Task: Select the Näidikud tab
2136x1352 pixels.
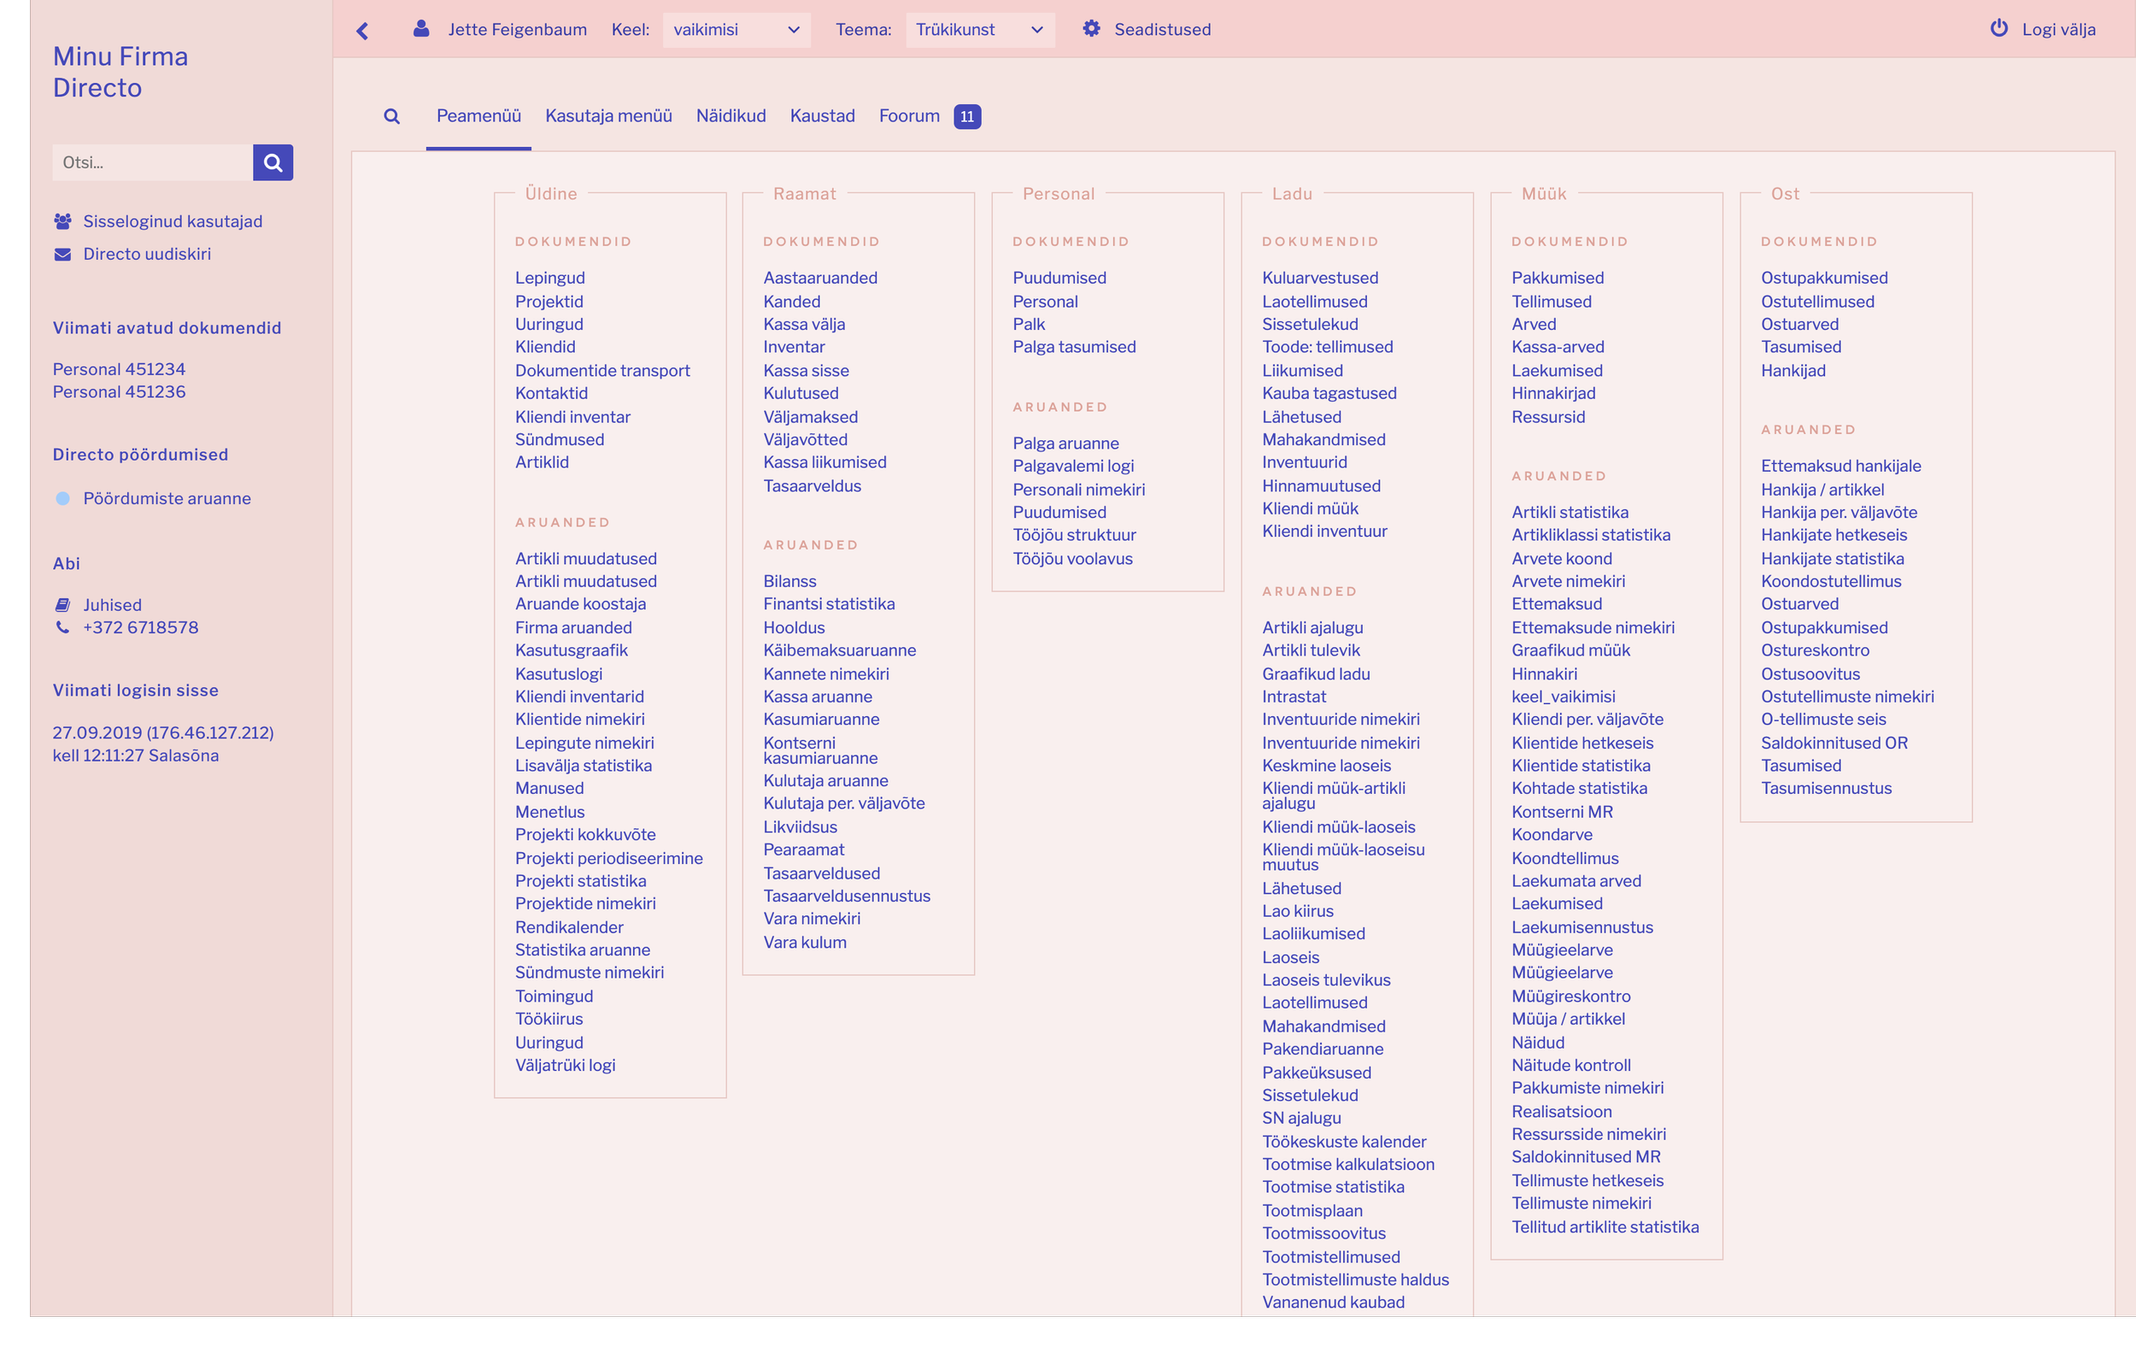Action: (x=730, y=116)
